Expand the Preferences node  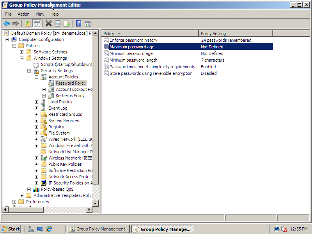point(14,202)
